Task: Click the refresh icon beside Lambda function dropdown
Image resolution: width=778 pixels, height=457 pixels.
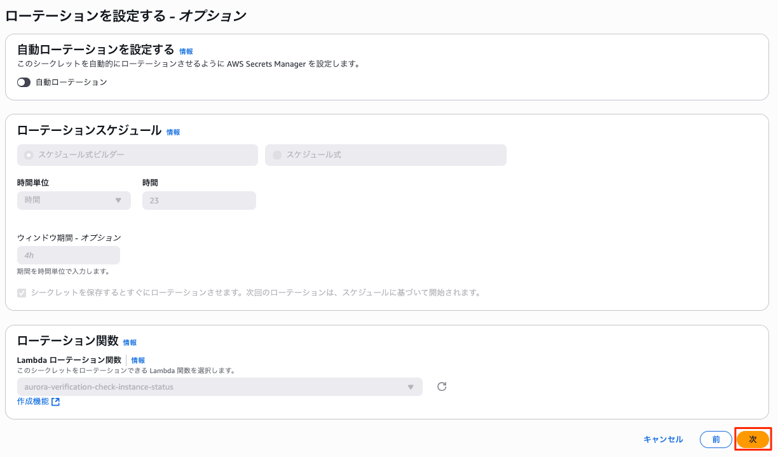Action: pyautogui.click(x=442, y=386)
